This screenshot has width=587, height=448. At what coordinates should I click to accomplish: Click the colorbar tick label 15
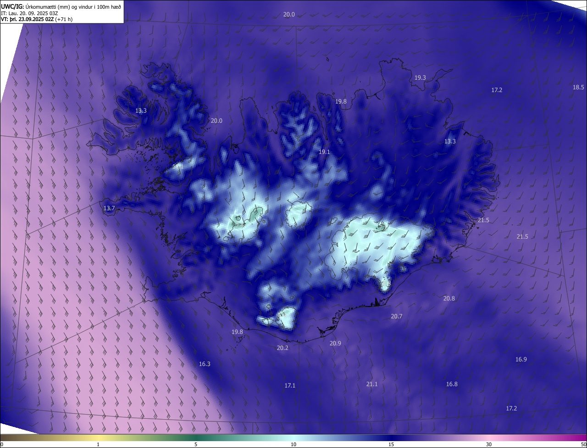(391, 445)
